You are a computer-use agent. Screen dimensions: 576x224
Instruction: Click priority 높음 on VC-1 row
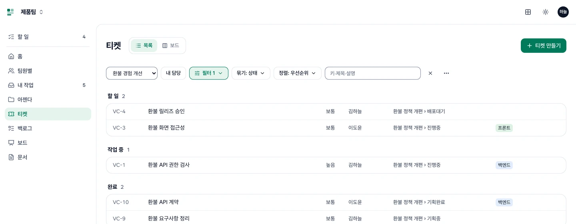click(x=330, y=165)
